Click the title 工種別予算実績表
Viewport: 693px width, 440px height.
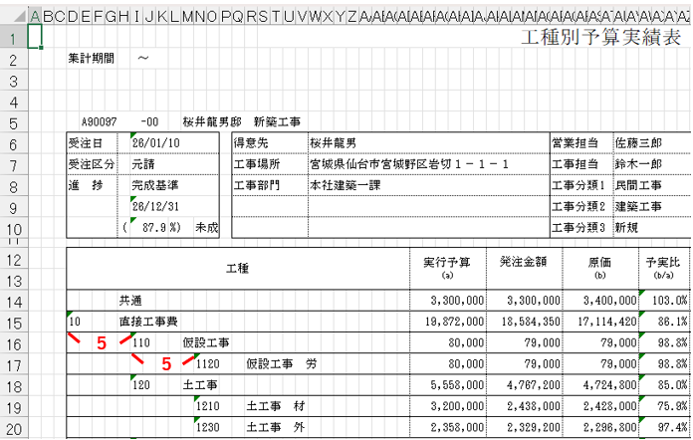point(600,37)
